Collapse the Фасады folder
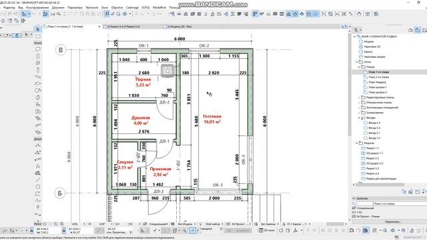This screenshot has width=427, height=240. (359, 118)
